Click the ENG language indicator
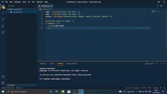 150,92
